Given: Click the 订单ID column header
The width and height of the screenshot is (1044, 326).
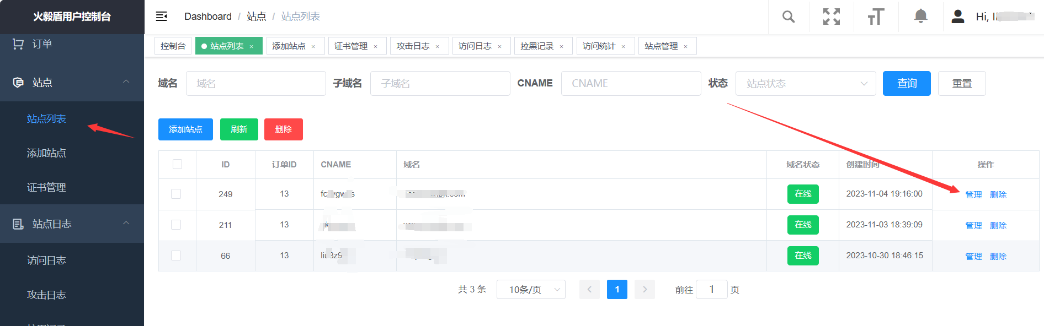Looking at the screenshot, I should [284, 165].
